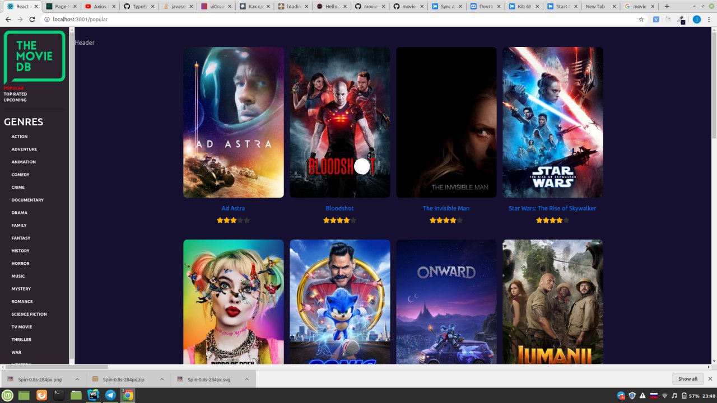Open a new tab with plus button
This screenshot has width=717, height=403.
click(667, 6)
